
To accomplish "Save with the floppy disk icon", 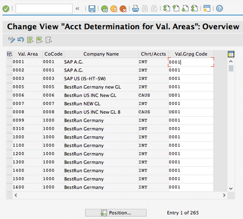I will point(92,9).
